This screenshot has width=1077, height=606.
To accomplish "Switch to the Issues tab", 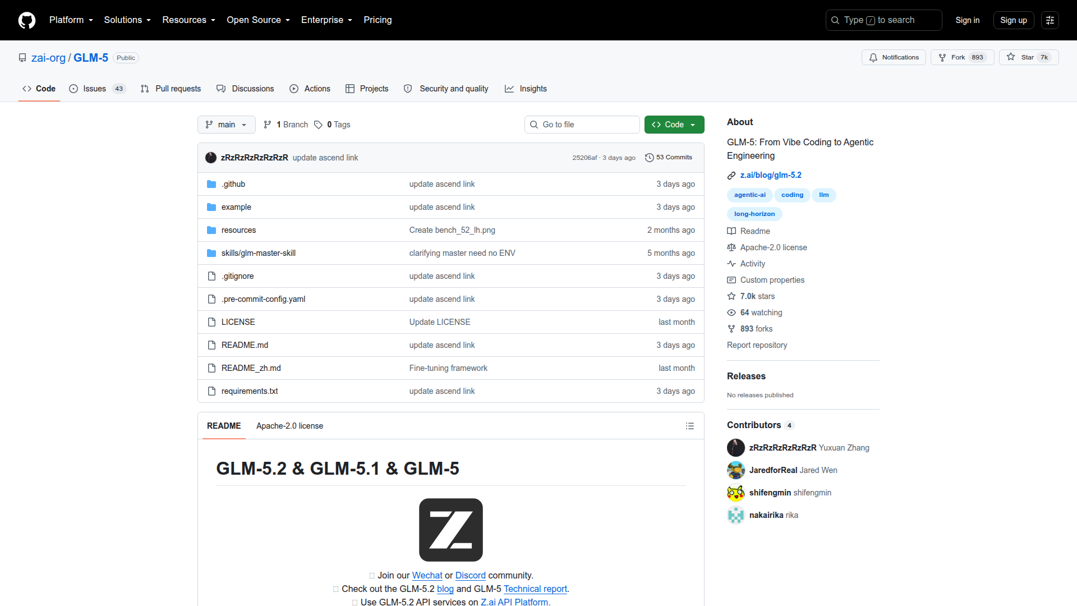I will tap(97, 89).
